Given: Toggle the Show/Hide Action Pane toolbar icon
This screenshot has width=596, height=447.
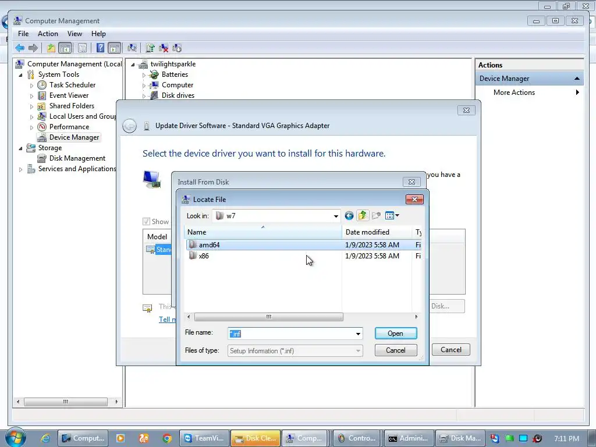Looking at the screenshot, I should click(115, 48).
